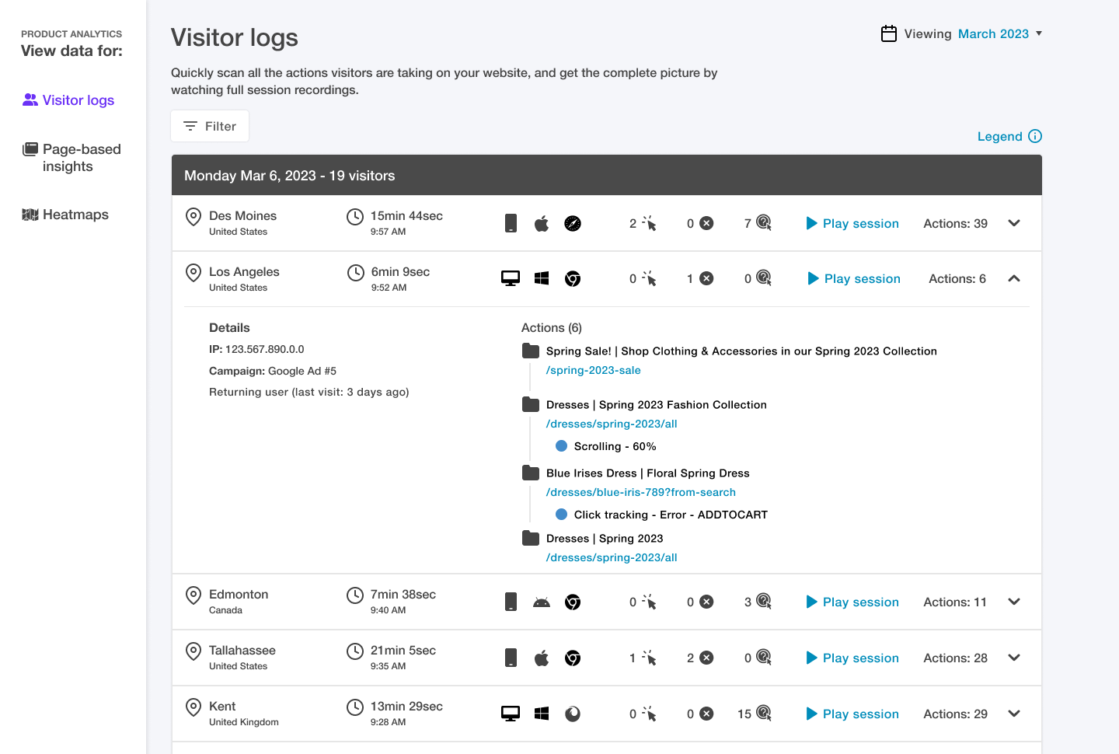
Task: Open Visitor logs in the sidebar
Action: tap(68, 100)
